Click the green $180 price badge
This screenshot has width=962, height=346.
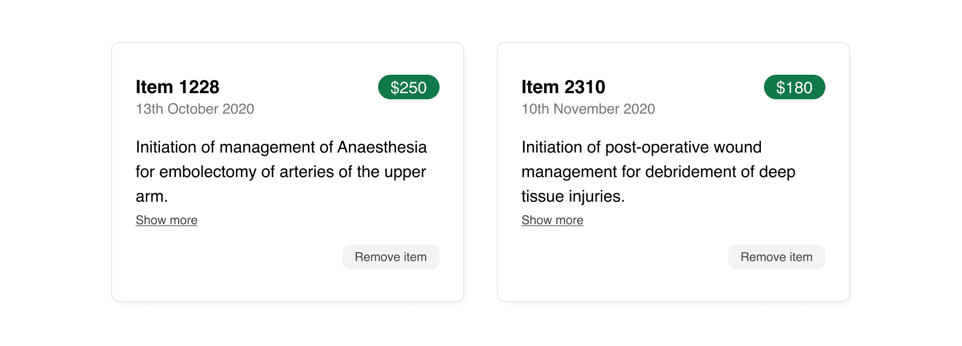click(x=794, y=88)
